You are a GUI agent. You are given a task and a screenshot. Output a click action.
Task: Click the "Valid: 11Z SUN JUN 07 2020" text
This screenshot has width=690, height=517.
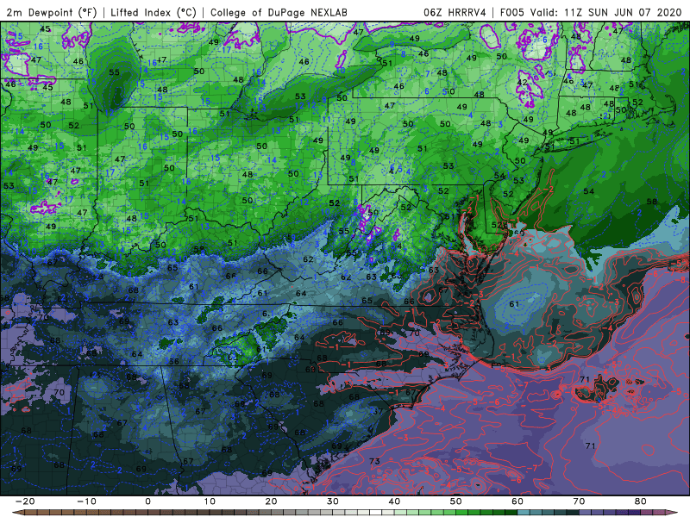pyautogui.click(x=606, y=12)
